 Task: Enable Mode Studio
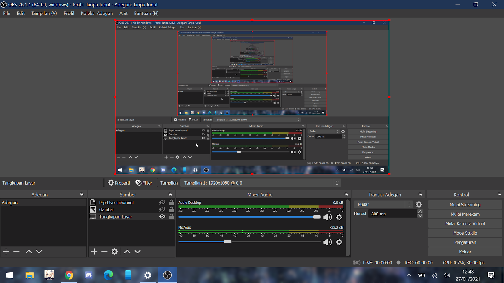point(465,233)
